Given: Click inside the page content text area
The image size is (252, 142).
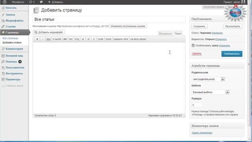Looking at the screenshot, I should click(109, 78).
